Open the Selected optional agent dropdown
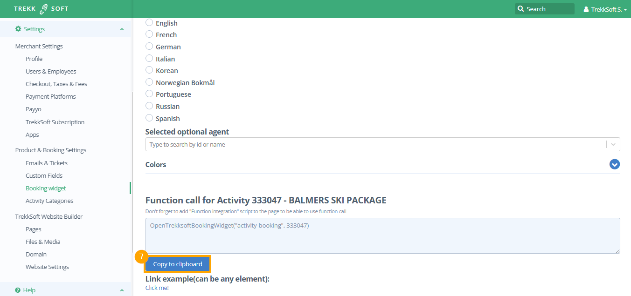The image size is (631, 296). pos(613,144)
